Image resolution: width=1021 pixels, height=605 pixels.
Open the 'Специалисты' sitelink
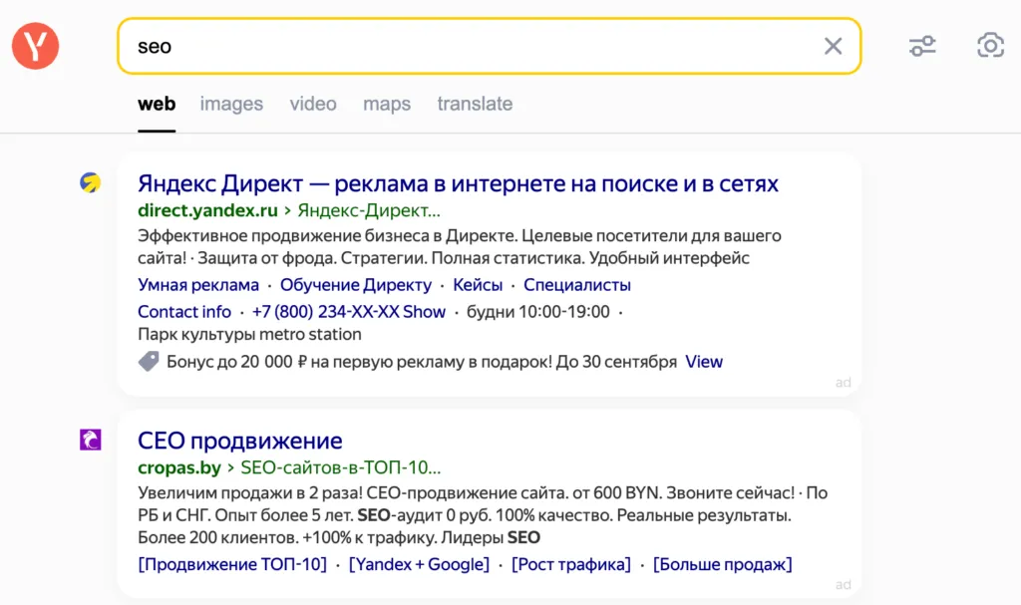577,285
